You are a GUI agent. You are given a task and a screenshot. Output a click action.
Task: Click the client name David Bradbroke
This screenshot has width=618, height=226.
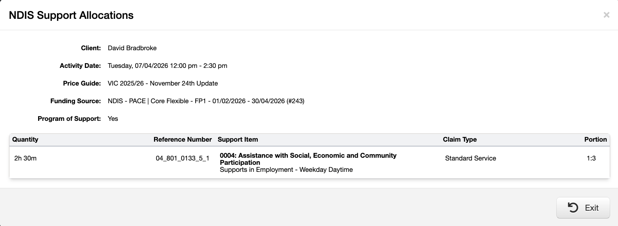tap(132, 48)
